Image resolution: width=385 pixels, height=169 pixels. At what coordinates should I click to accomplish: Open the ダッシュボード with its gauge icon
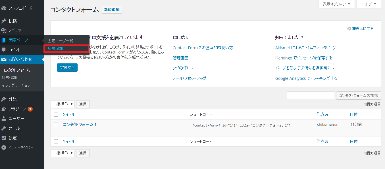[x=4, y=8]
